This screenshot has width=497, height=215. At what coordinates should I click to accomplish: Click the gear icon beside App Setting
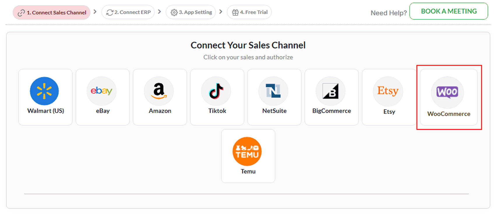[x=174, y=12]
